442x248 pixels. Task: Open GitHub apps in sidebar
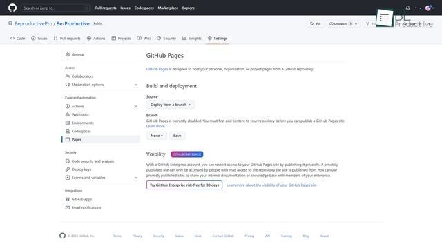[101, 199]
